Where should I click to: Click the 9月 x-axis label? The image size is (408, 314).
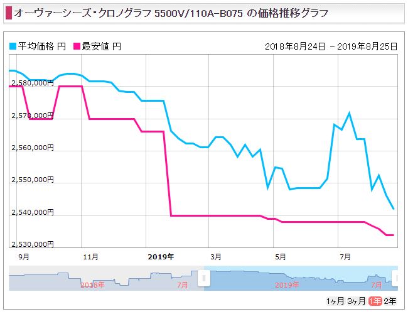(24, 257)
